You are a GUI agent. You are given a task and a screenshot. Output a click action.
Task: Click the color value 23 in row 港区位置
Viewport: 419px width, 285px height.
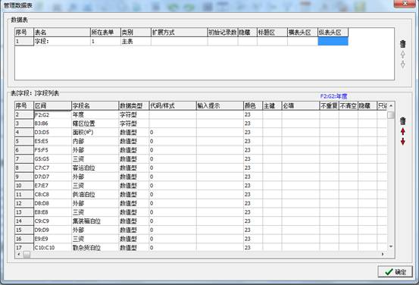(x=253, y=124)
